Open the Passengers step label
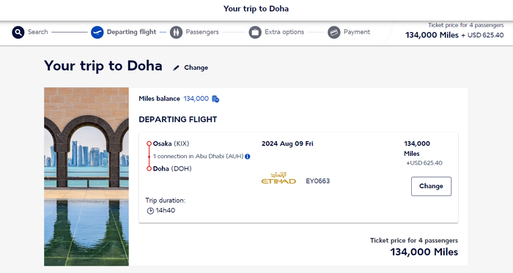The height and width of the screenshot is (273, 513). pyautogui.click(x=202, y=32)
